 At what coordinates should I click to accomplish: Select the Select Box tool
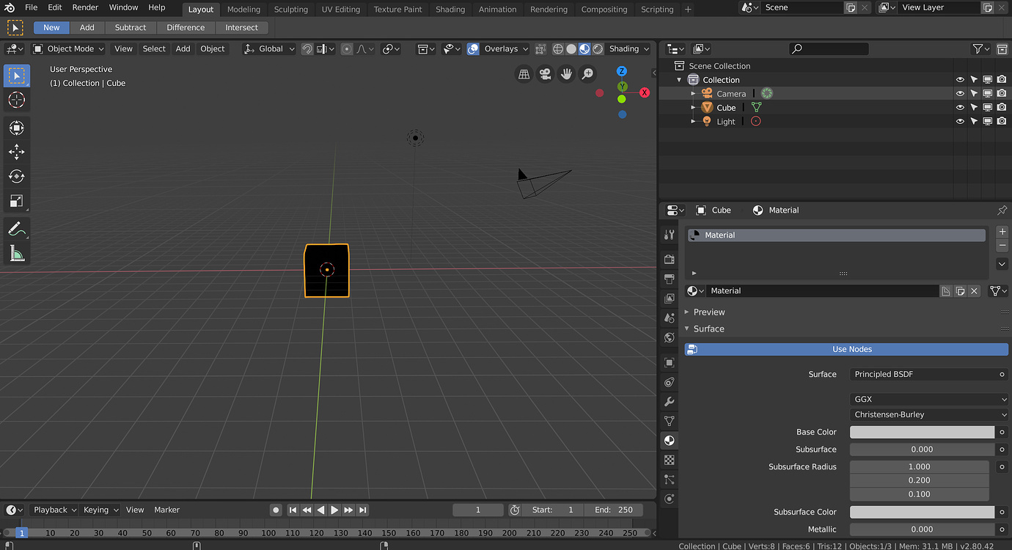17,76
